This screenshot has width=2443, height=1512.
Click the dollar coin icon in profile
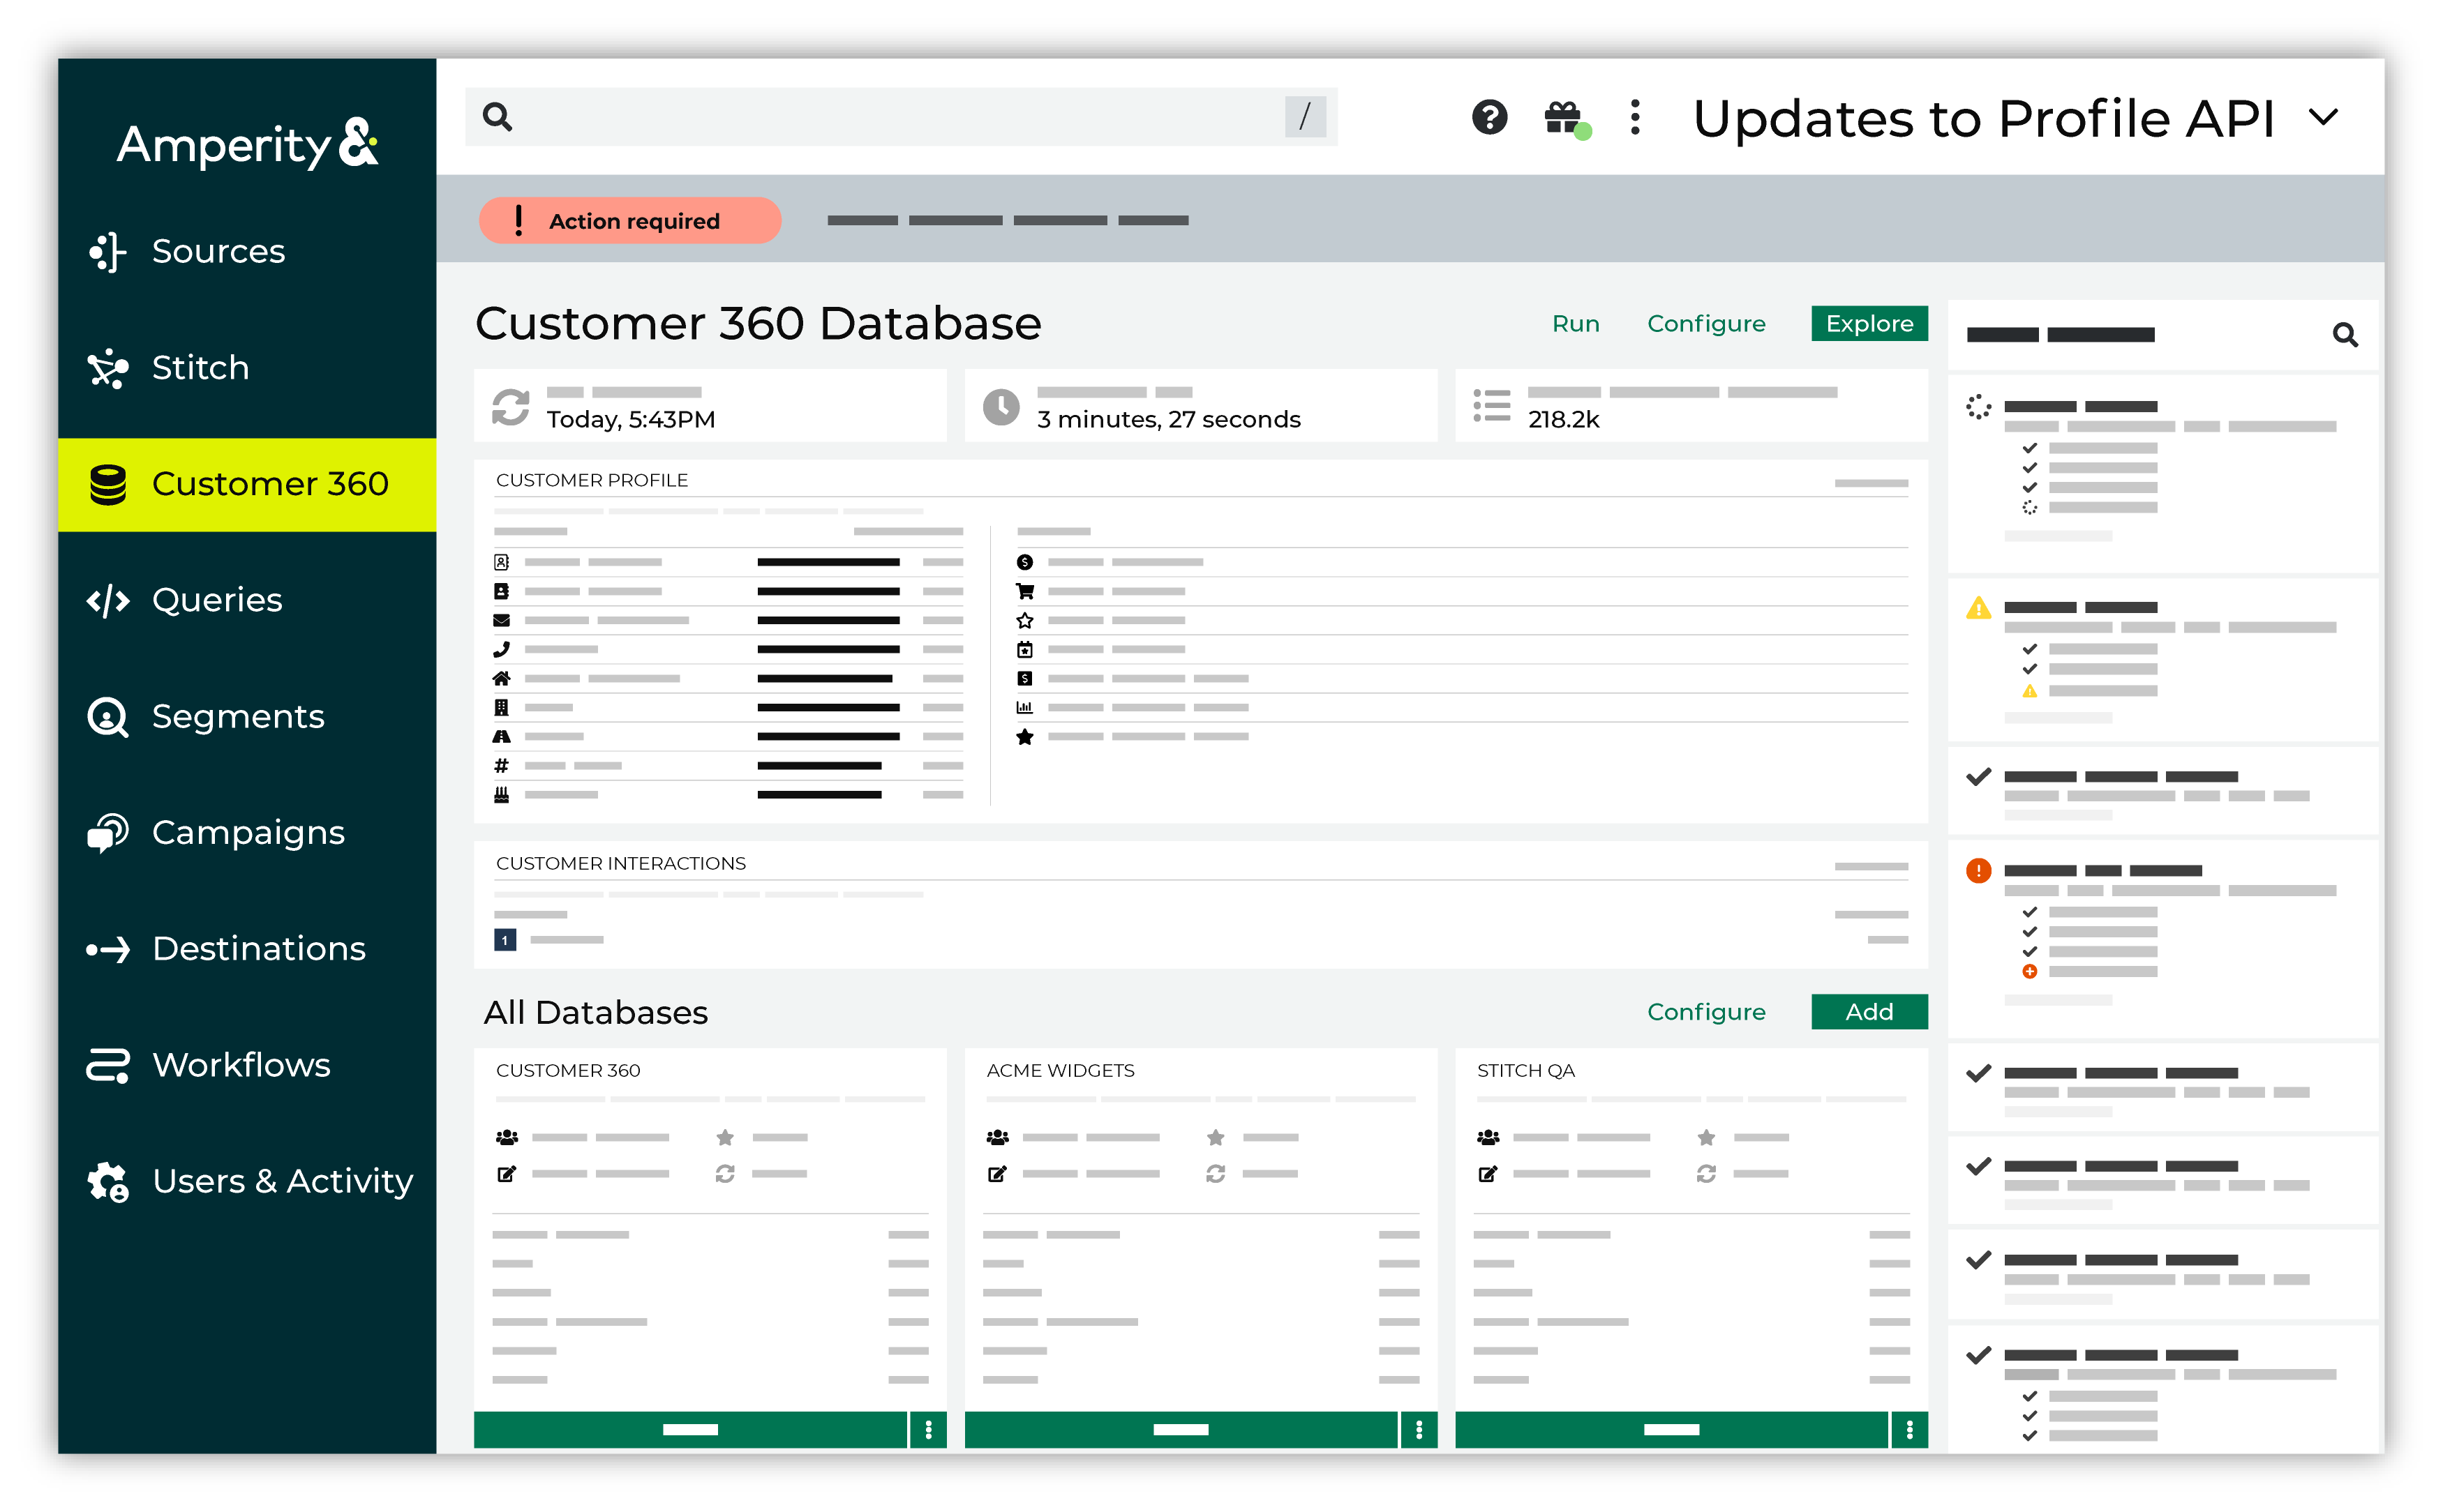(1024, 562)
